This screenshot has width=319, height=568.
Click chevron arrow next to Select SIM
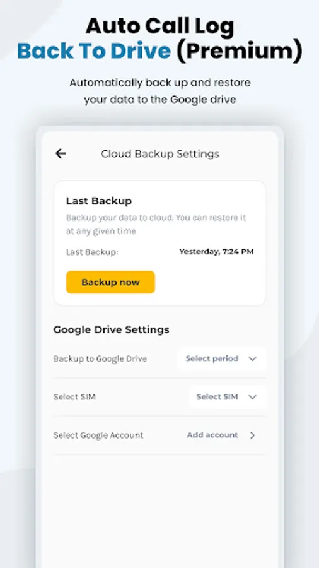click(x=252, y=397)
